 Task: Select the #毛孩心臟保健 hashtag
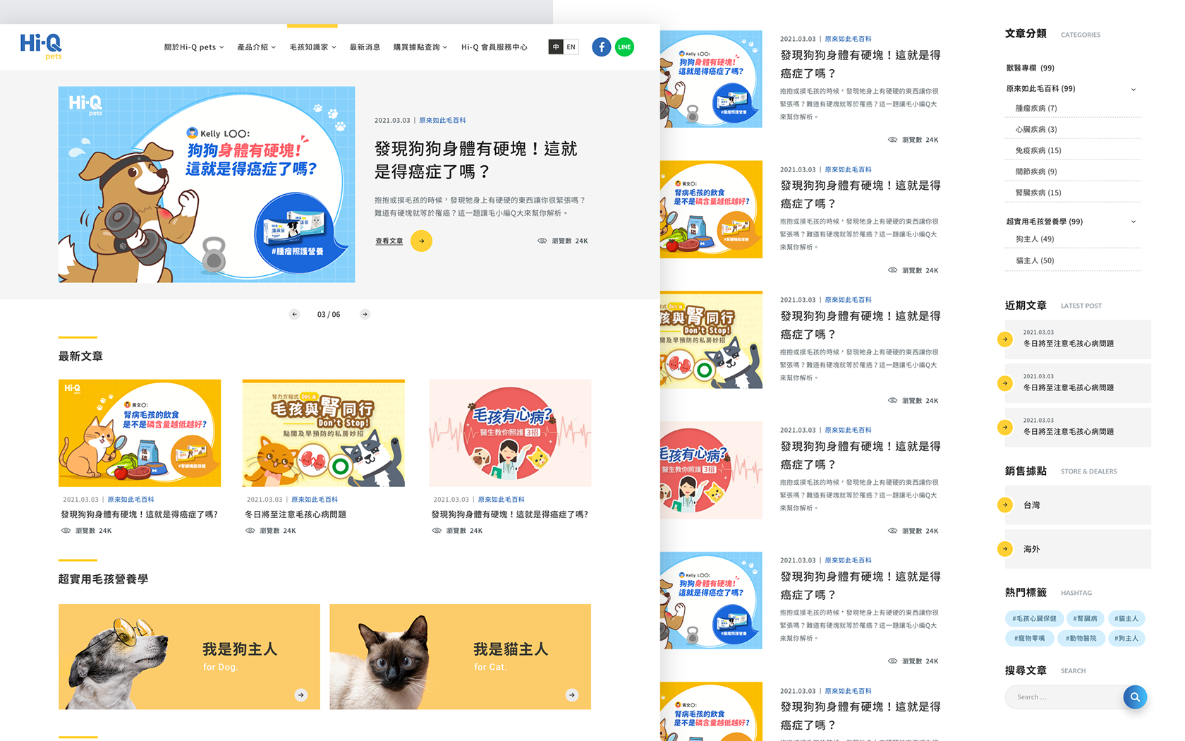(1034, 619)
